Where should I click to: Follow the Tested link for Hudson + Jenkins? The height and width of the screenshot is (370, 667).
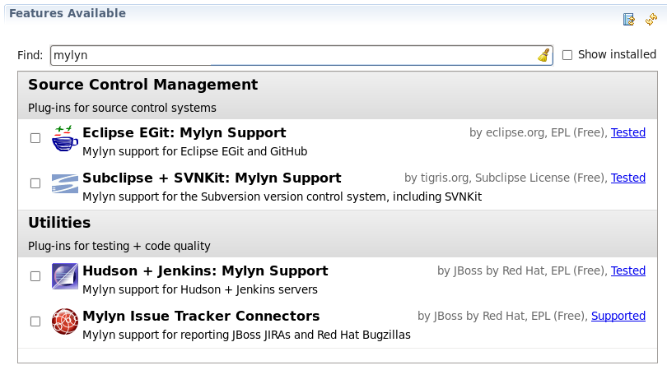(627, 271)
